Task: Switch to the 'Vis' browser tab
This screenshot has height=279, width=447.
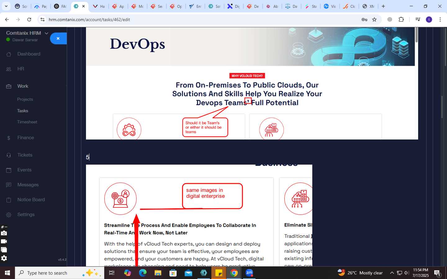Action: 330,6
